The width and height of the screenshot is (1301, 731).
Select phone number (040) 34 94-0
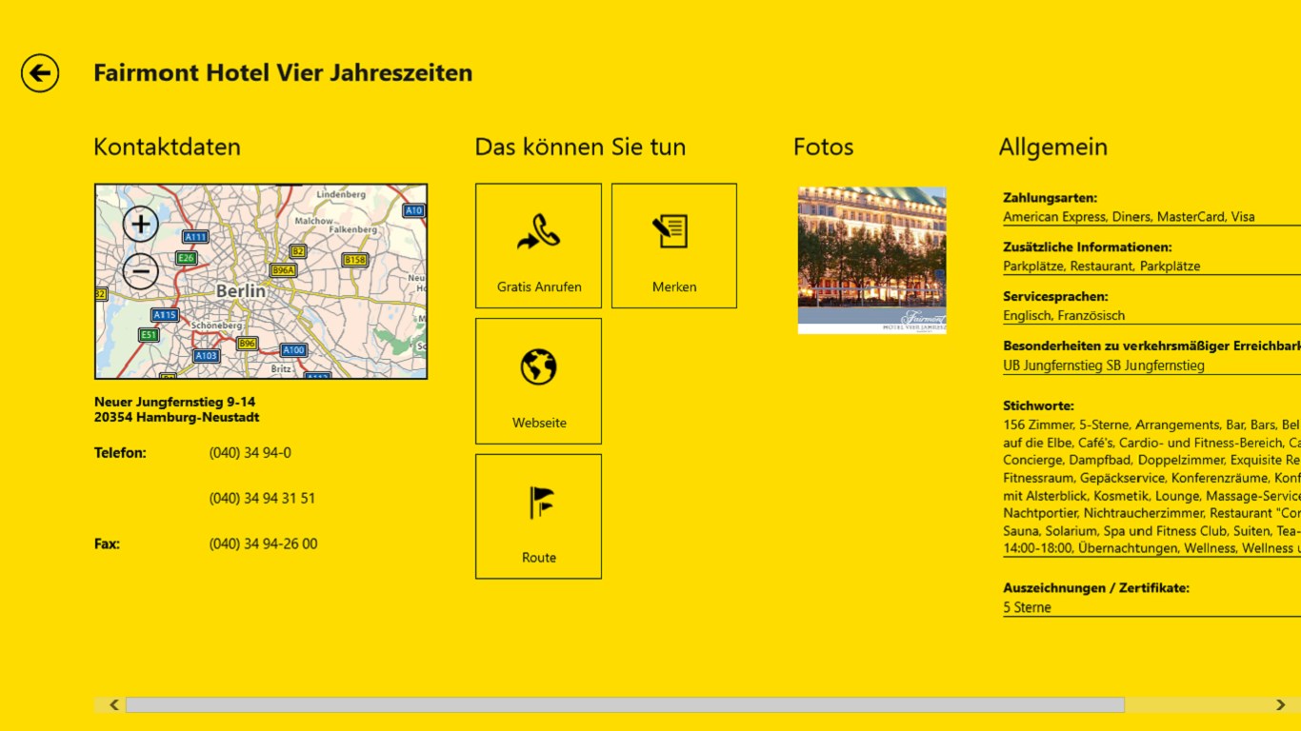250,453
